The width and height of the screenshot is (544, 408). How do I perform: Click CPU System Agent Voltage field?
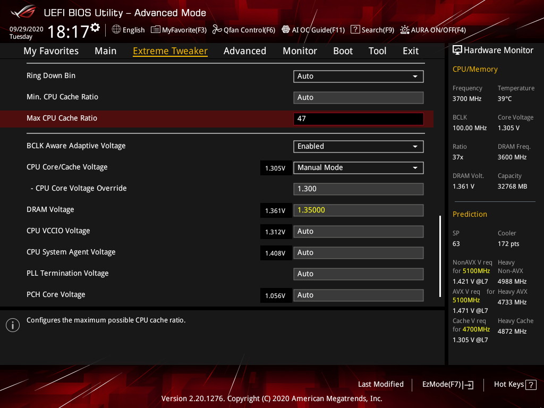click(x=359, y=252)
